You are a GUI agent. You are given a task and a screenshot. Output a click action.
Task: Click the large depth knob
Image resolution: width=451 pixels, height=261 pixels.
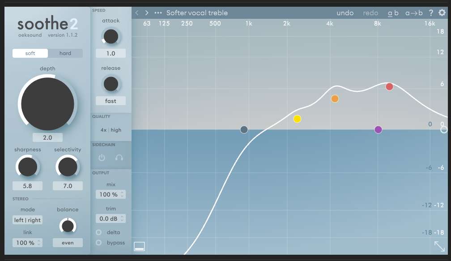pyautogui.click(x=47, y=103)
